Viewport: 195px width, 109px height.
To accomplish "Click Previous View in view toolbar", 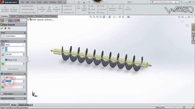I will (97, 17).
